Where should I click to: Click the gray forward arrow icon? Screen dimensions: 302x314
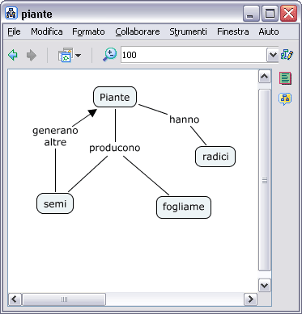tap(32, 56)
